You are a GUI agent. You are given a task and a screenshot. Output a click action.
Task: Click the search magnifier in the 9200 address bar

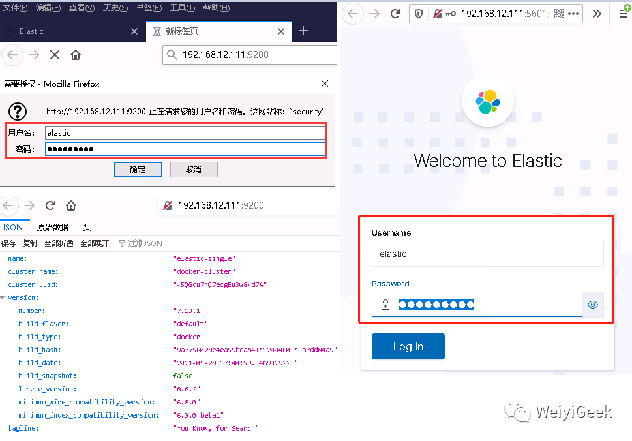(172, 55)
